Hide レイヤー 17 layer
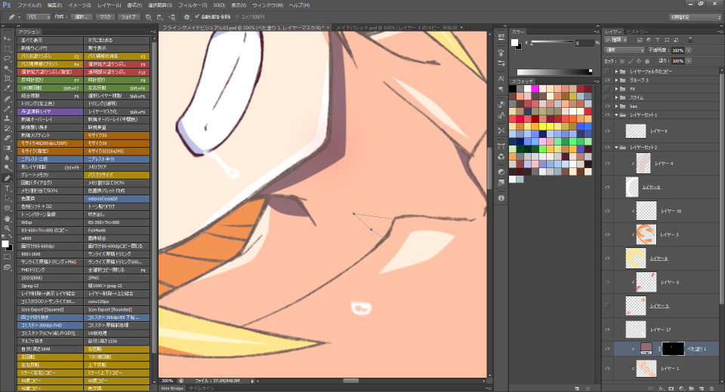This screenshot has width=725, height=392. point(607,329)
